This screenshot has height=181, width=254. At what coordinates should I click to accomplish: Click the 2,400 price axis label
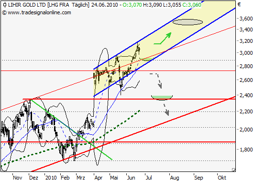coord(246,95)
